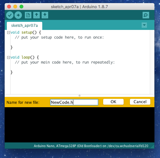Open the tab options dropdown arrow
The height and width of the screenshot is (158, 160).
144,25
